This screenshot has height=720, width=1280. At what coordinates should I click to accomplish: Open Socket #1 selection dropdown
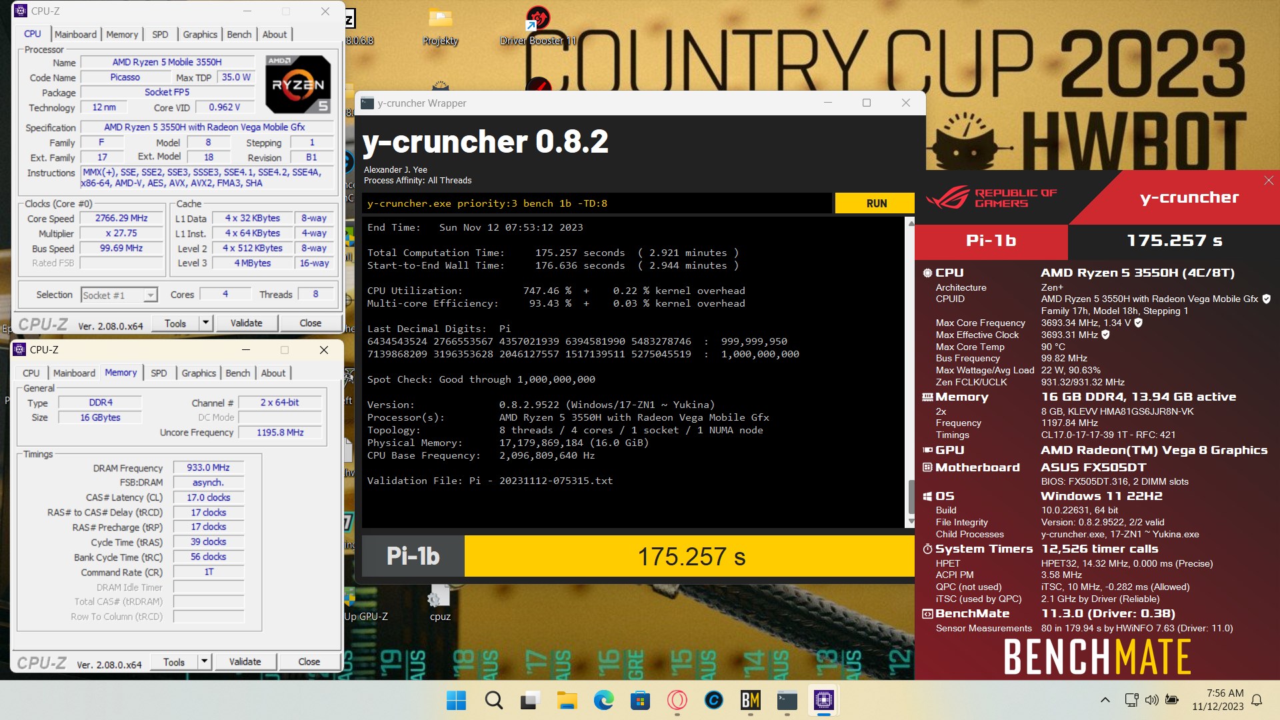tap(119, 295)
